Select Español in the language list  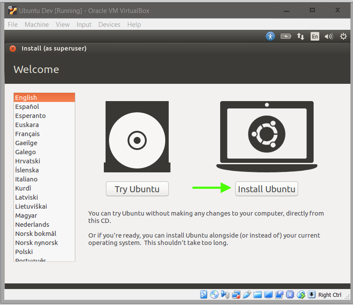(45, 107)
